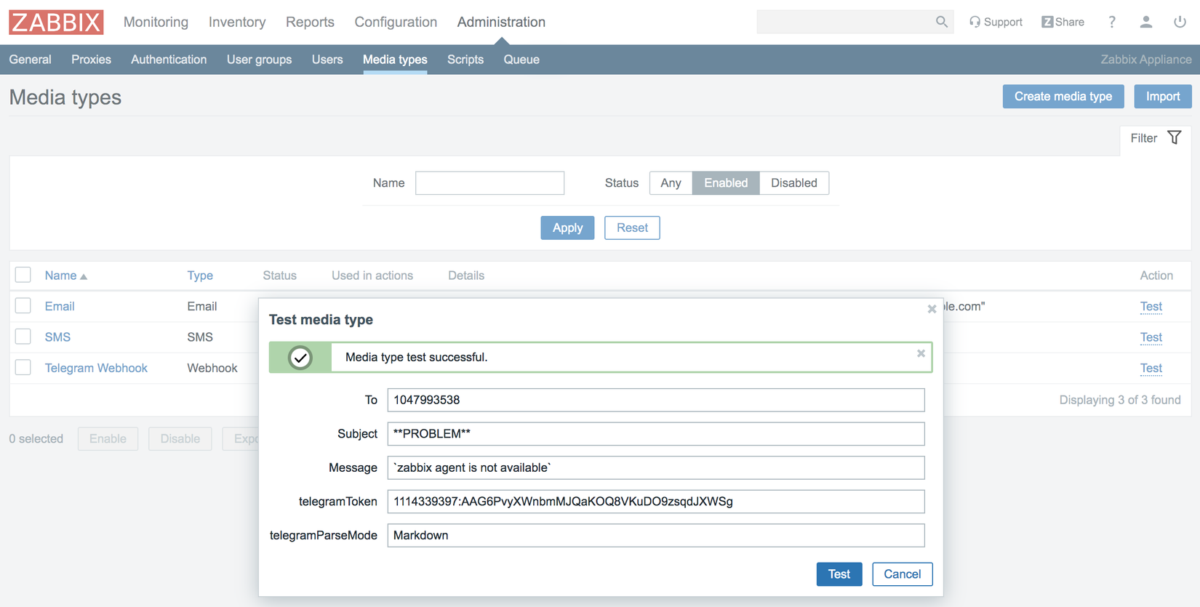Open the help question mark
The height and width of the screenshot is (607, 1200).
pos(1111,22)
